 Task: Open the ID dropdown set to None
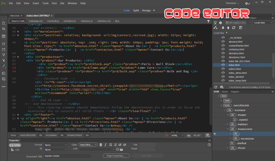click(55, 150)
